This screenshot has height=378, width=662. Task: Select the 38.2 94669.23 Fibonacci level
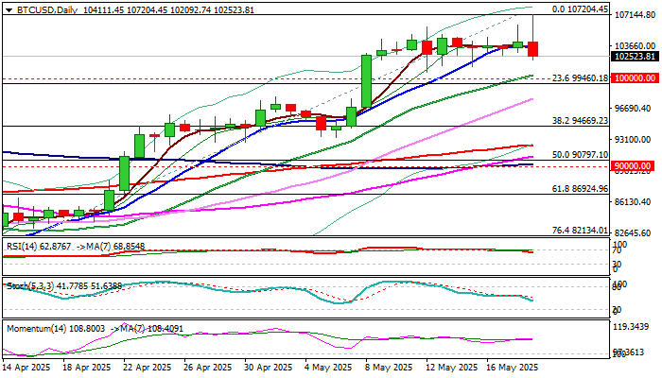[x=580, y=121]
